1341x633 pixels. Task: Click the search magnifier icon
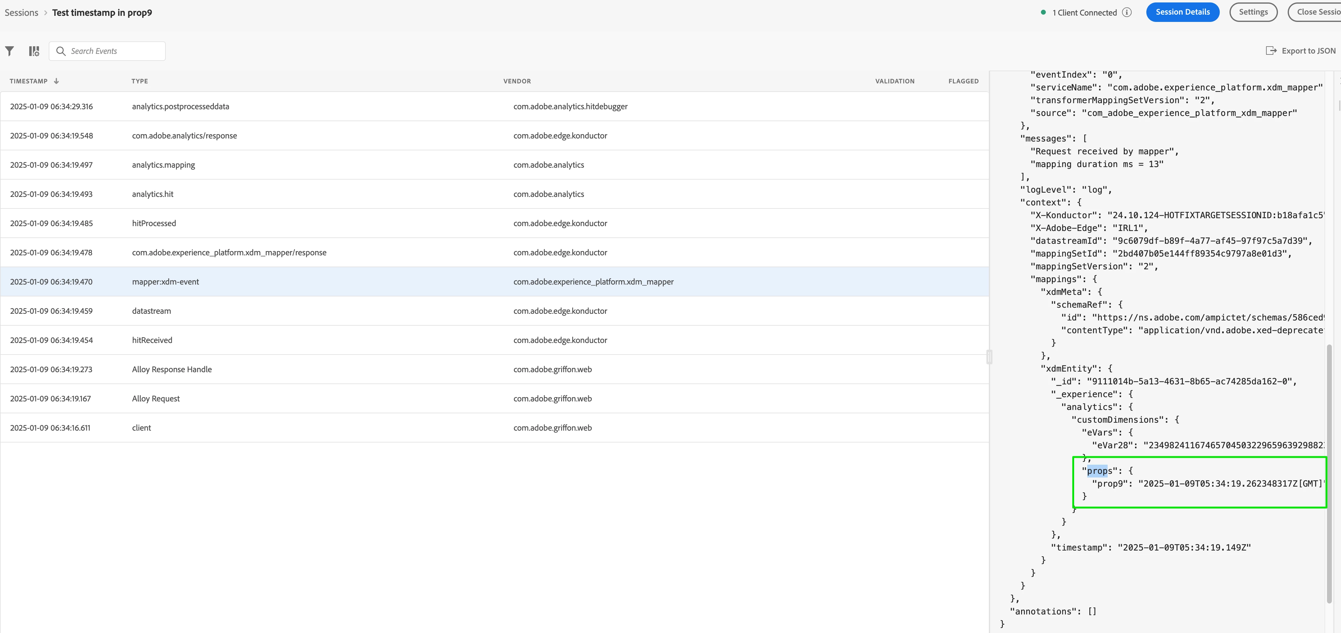[61, 51]
